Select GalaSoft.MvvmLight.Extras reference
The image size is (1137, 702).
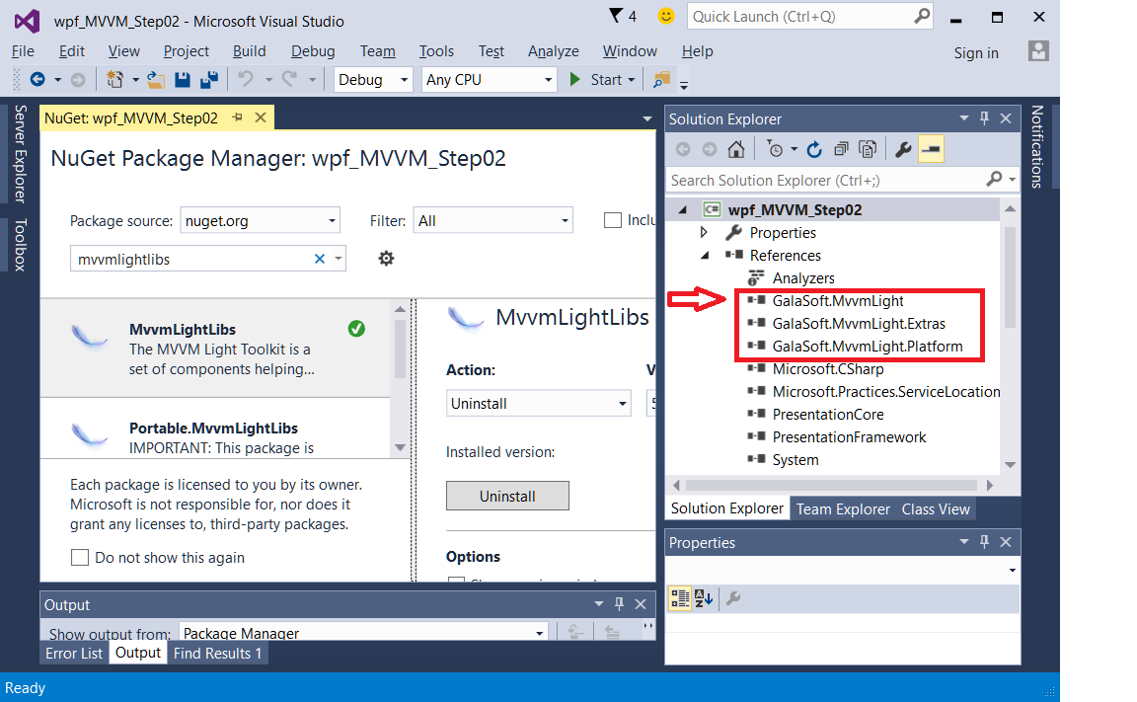pyautogui.click(x=859, y=324)
